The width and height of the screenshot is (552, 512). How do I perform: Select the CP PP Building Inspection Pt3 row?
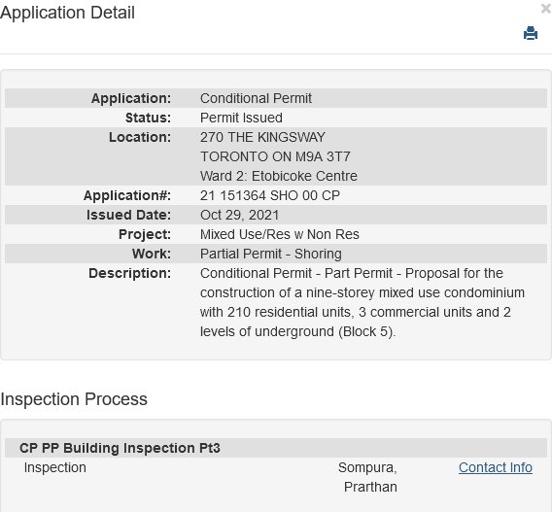point(276,448)
